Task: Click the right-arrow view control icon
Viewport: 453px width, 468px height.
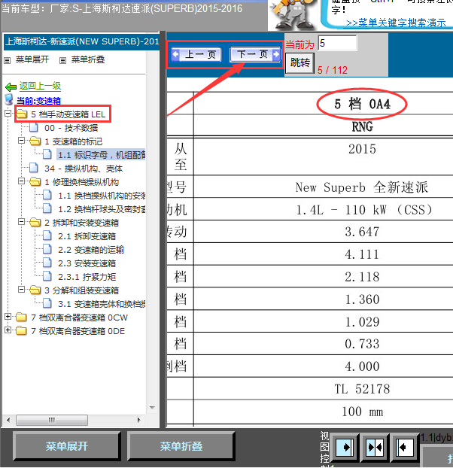Action: [345, 448]
